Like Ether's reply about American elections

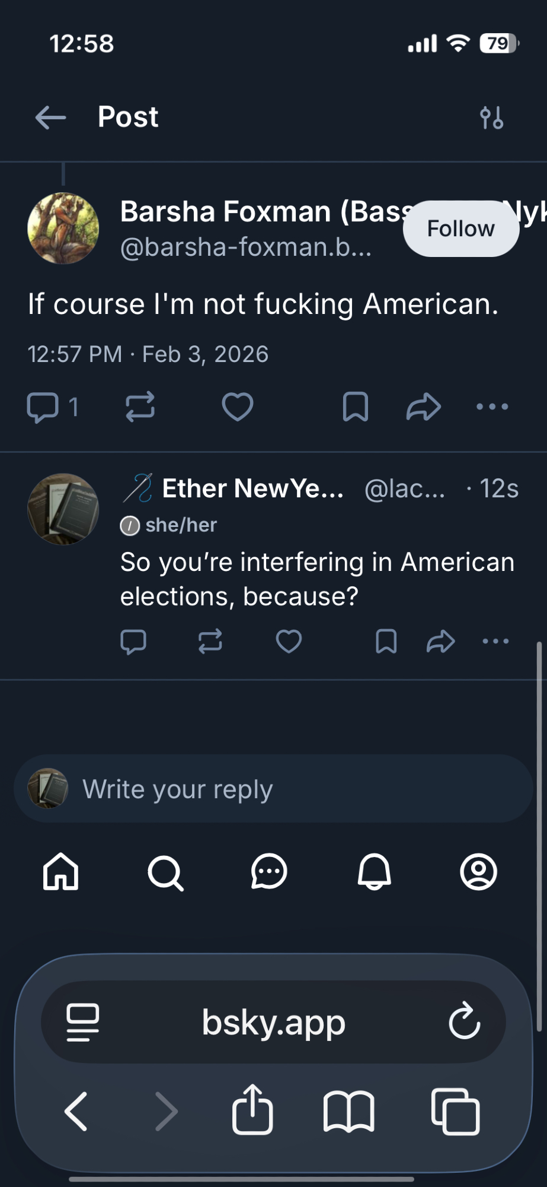(289, 642)
